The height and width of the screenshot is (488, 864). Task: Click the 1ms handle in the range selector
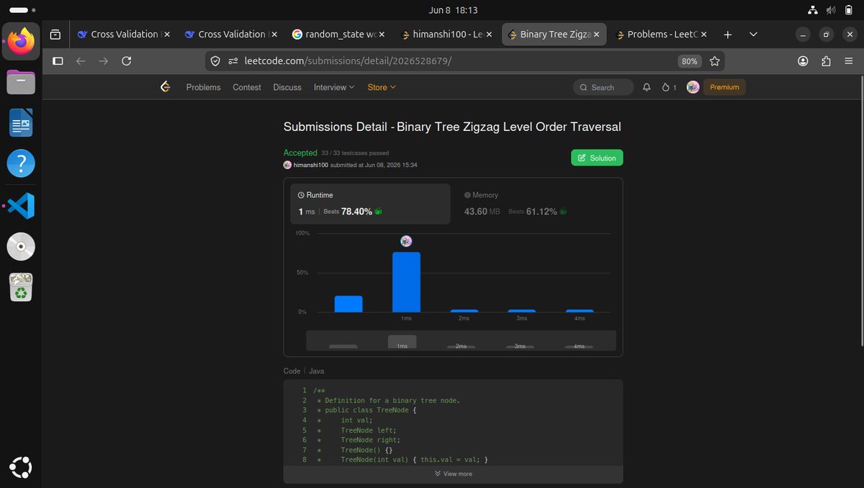pos(402,343)
